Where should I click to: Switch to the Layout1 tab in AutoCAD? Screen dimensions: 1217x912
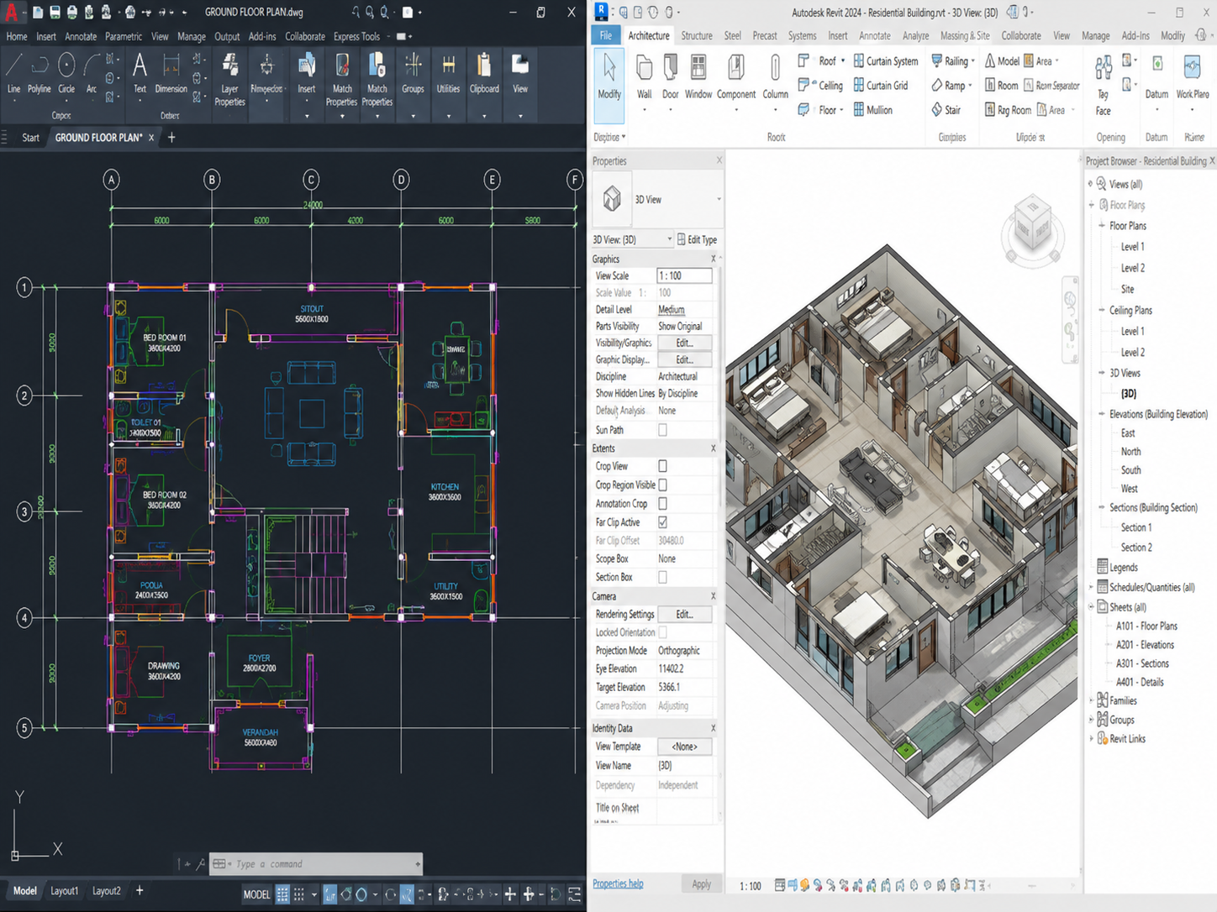point(65,891)
